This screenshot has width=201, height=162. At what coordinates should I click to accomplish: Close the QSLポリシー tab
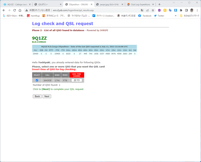click(x=61, y=4)
